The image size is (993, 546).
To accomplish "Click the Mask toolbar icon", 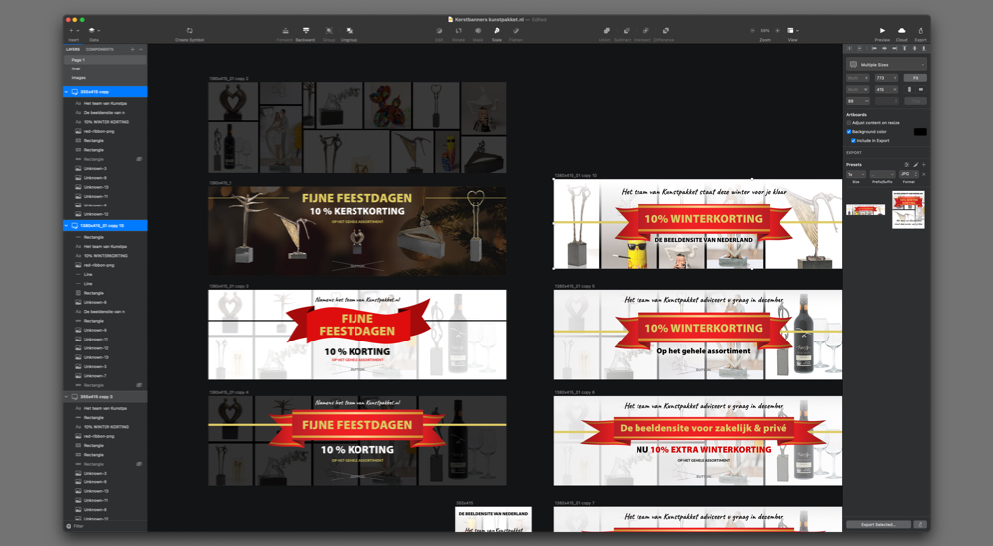I will point(478,31).
